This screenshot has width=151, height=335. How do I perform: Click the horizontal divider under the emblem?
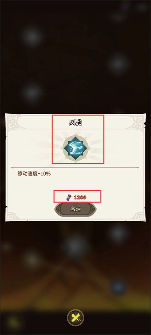[75, 168]
